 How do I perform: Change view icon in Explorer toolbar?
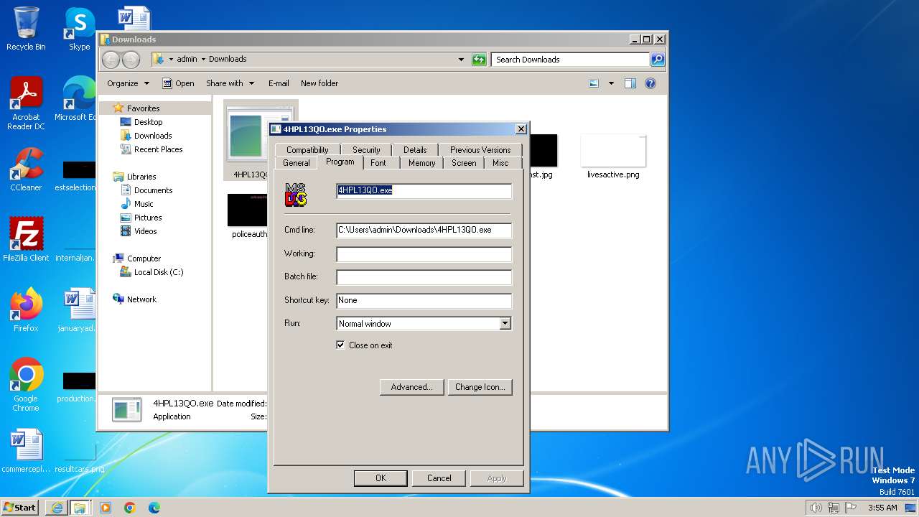click(x=594, y=83)
